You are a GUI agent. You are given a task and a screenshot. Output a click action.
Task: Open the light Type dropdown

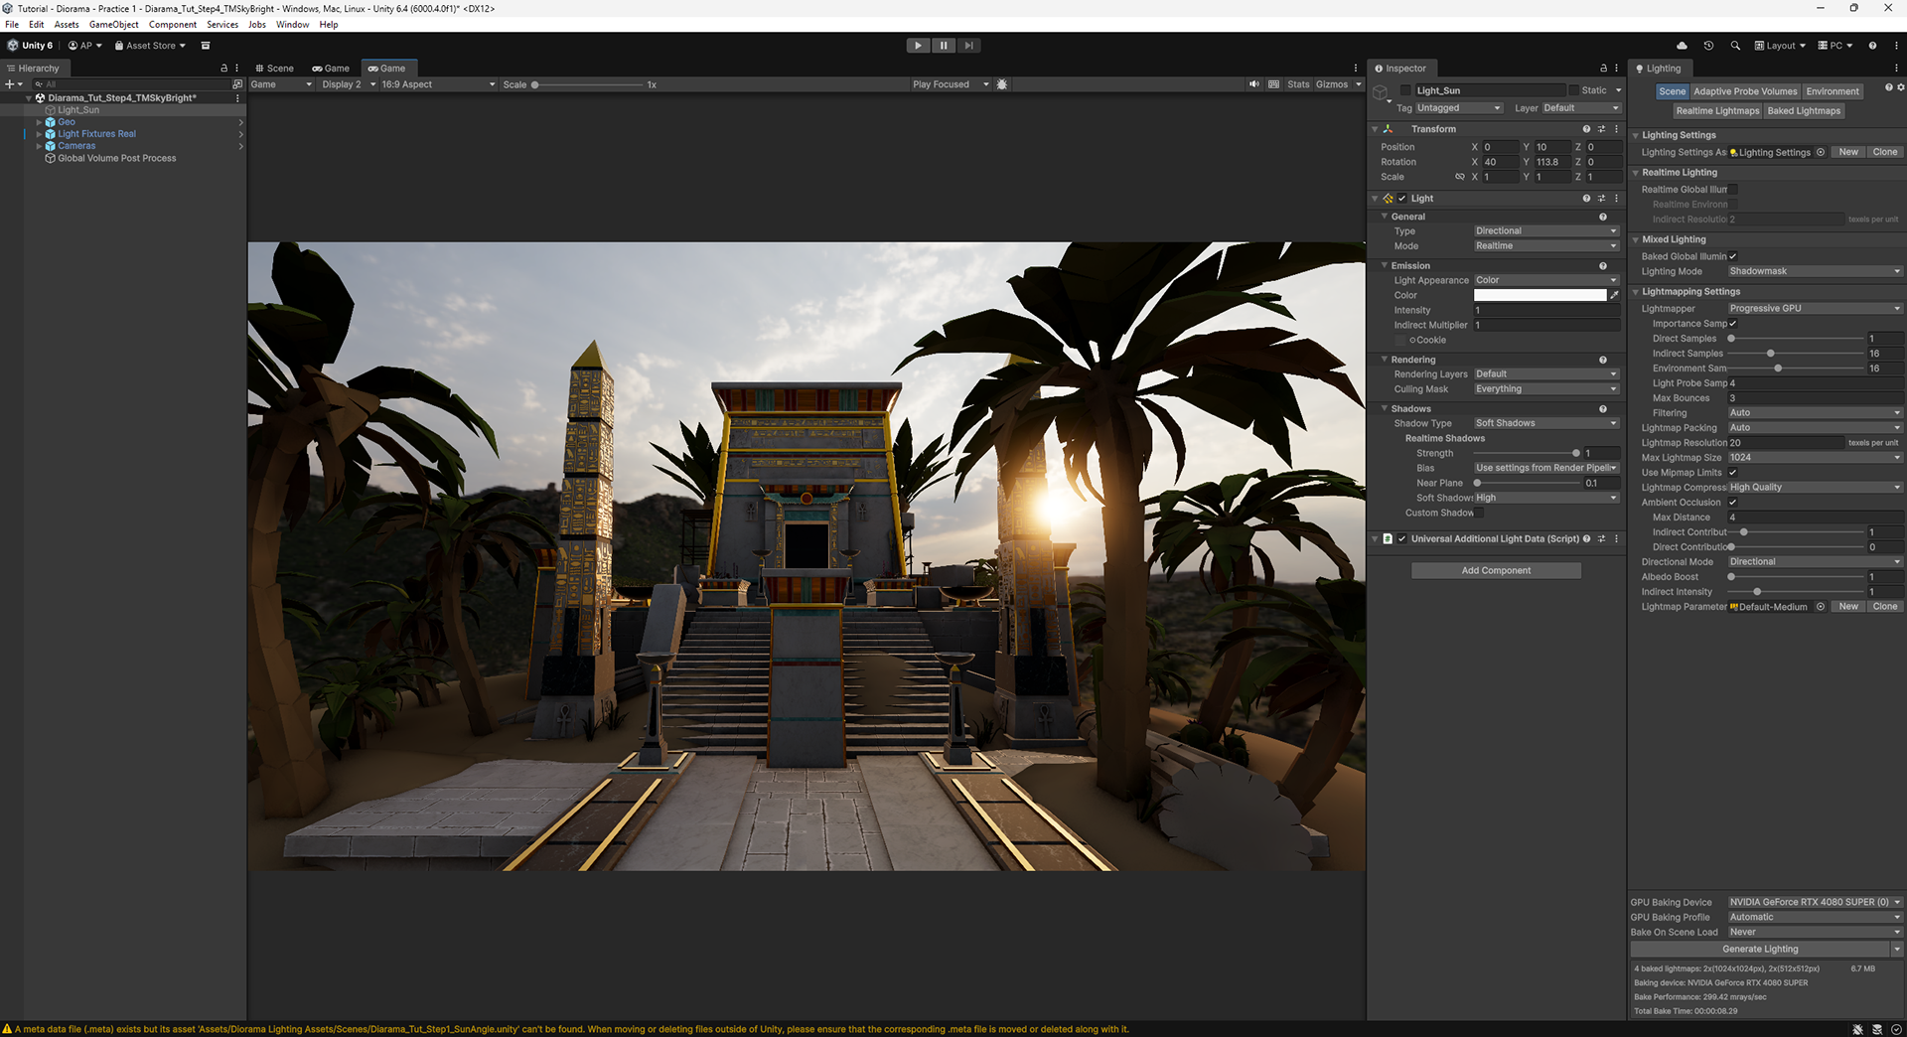[x=1546, y=231]
